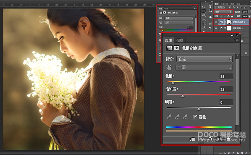Screen dimensions: 251x155
Task: Select the adjustment icon in enlarged Properties panel
Action: [169, 48]
